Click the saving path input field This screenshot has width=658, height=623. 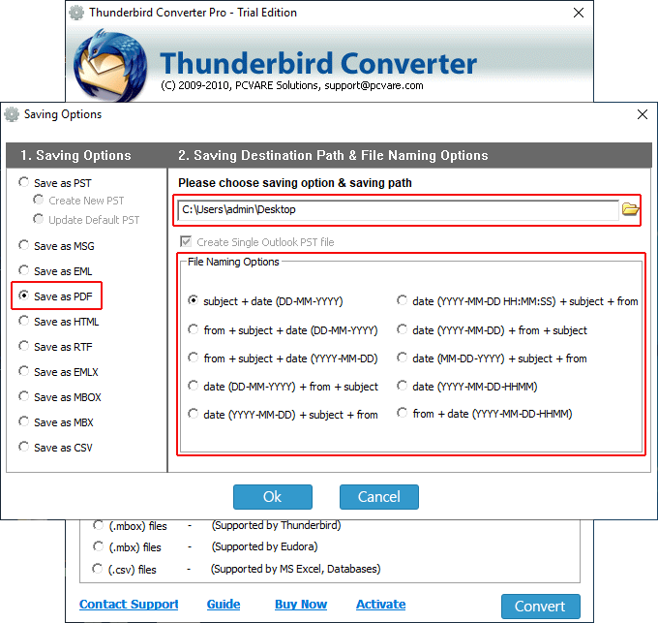[399, 209]
